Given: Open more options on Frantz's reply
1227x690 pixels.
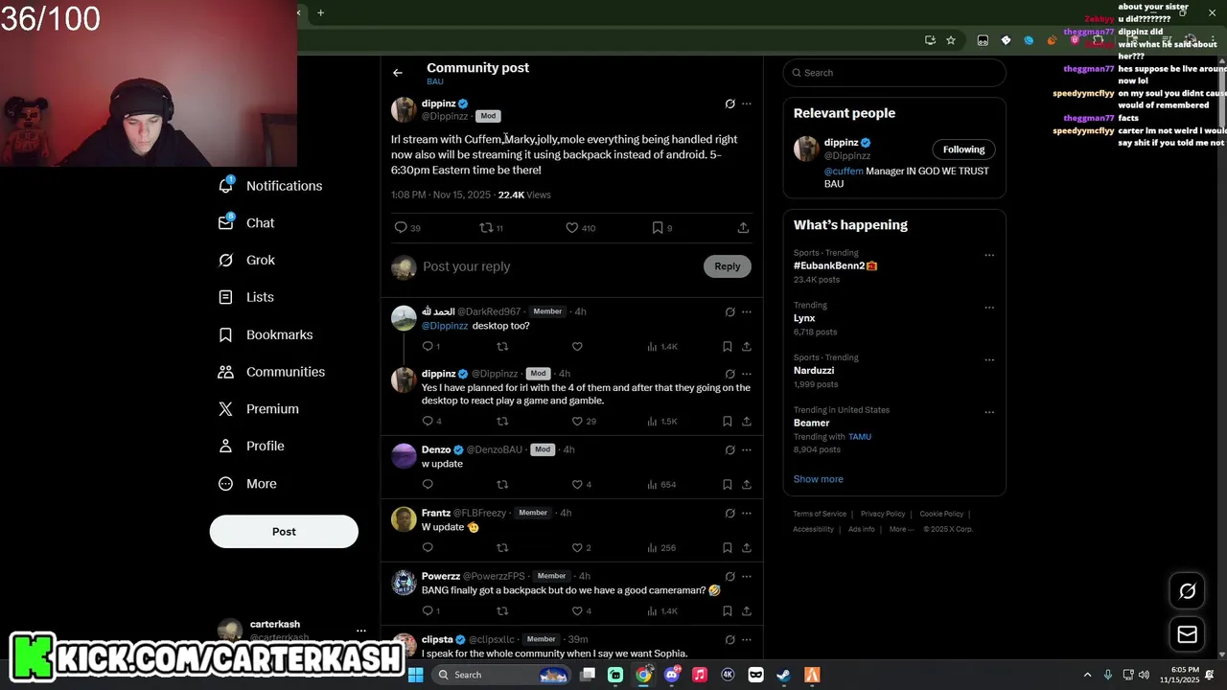Looking at the screenshot, I should click(x=747, y=513).
